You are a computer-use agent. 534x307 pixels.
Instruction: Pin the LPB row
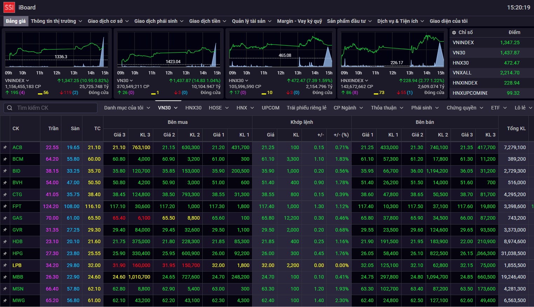click(5, 265)
